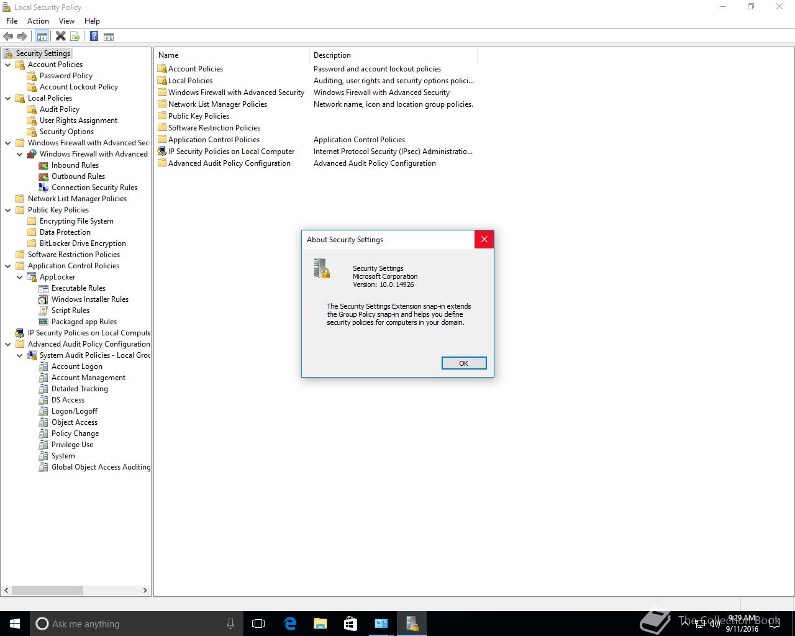Select Software Restriction Policies in tree
This screenshot has height=636, width=795.
point(74,255)
